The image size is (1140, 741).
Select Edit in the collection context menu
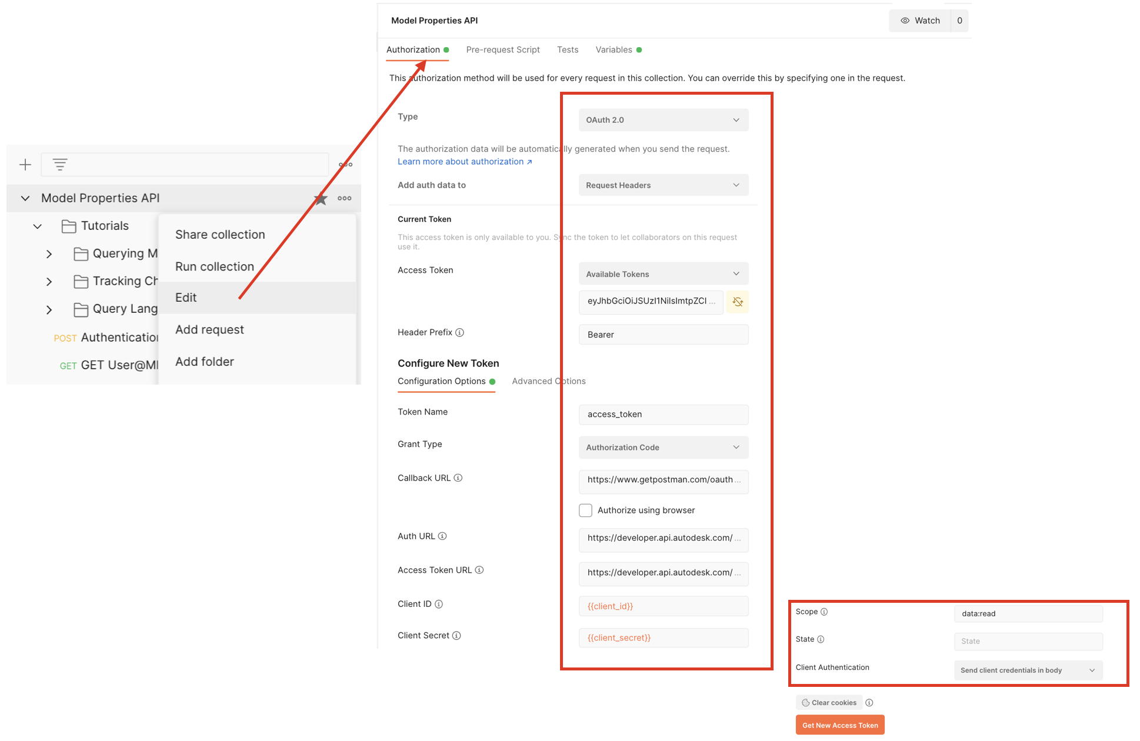186,298
